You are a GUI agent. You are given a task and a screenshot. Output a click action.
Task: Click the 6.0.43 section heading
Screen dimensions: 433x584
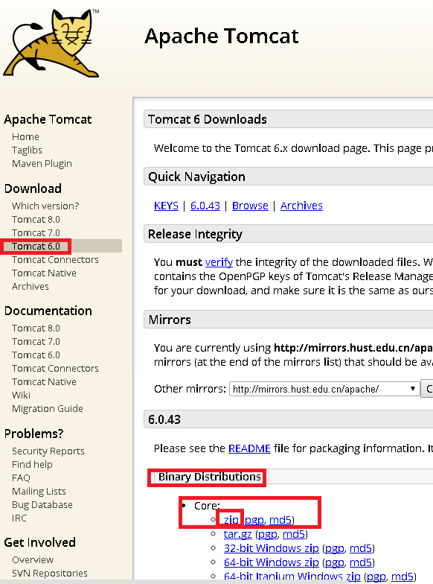tap(164, 419)
